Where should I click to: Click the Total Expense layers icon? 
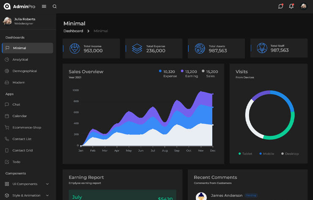point(137,48)
